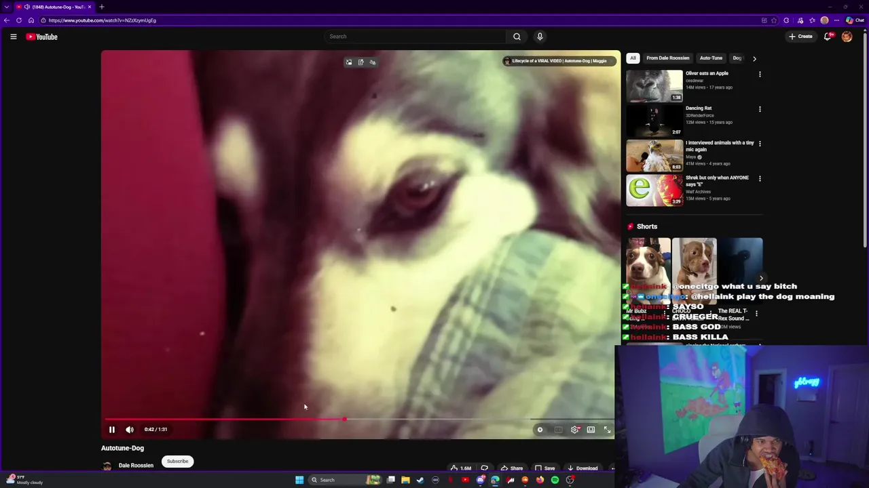Open the suggested video info card
The height and width of the screenshot is (488, 869).
click(559, 61)
